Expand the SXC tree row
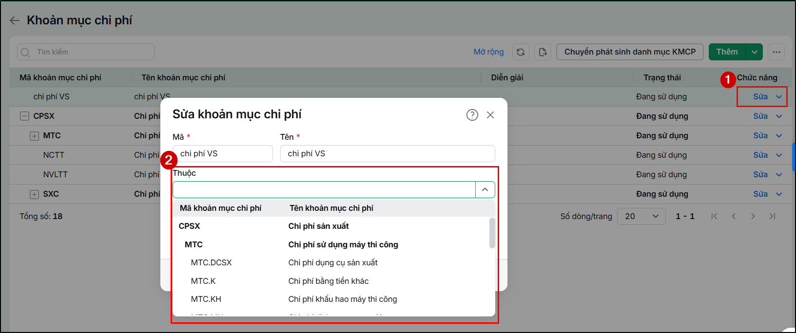This screenshot has height=333, width=796. coord(34,194)
